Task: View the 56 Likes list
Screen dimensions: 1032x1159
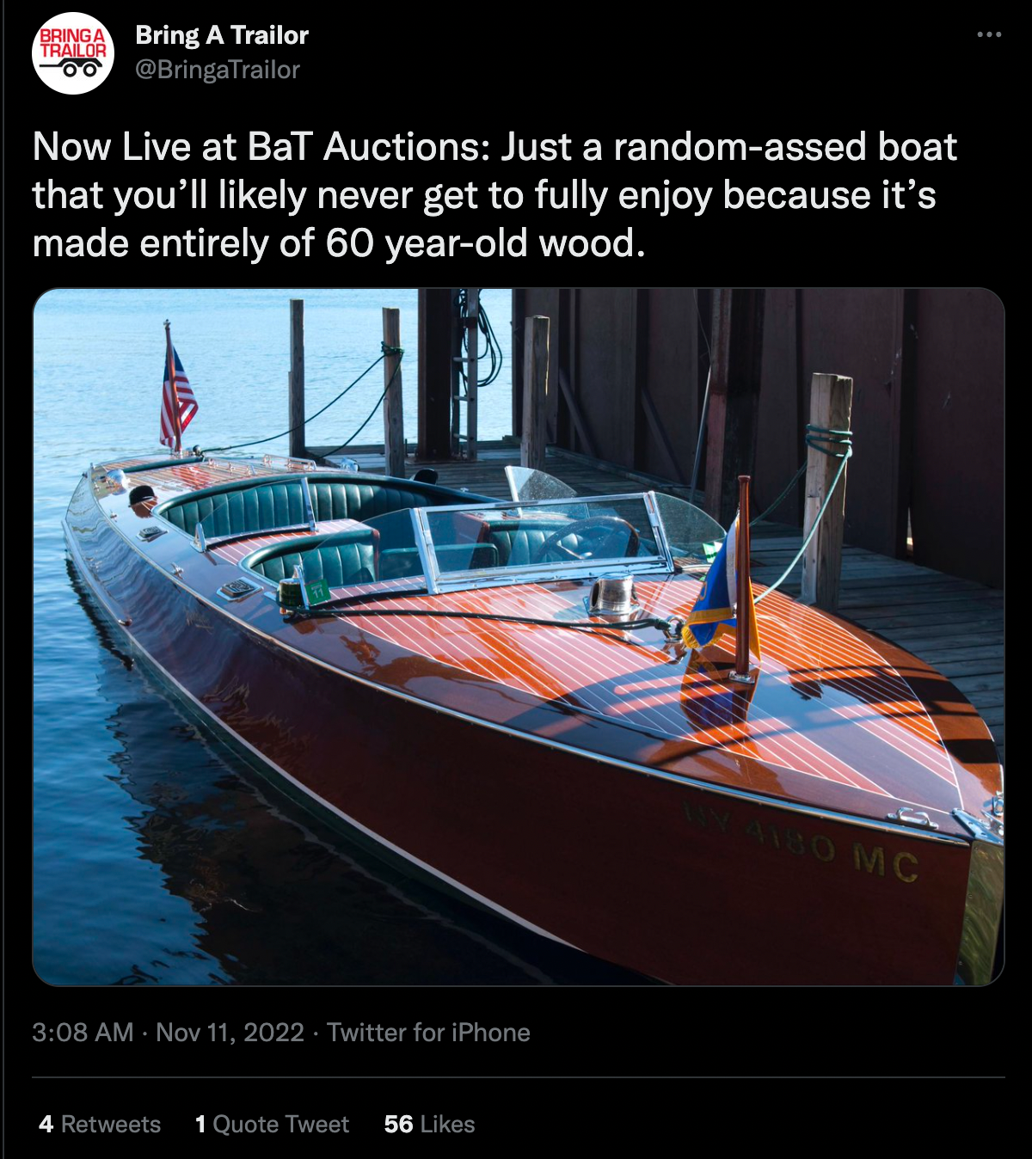Action: pos(429,1125)
